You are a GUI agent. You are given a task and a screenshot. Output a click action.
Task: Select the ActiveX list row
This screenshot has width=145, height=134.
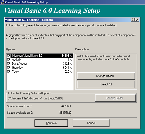coord(40,60)
